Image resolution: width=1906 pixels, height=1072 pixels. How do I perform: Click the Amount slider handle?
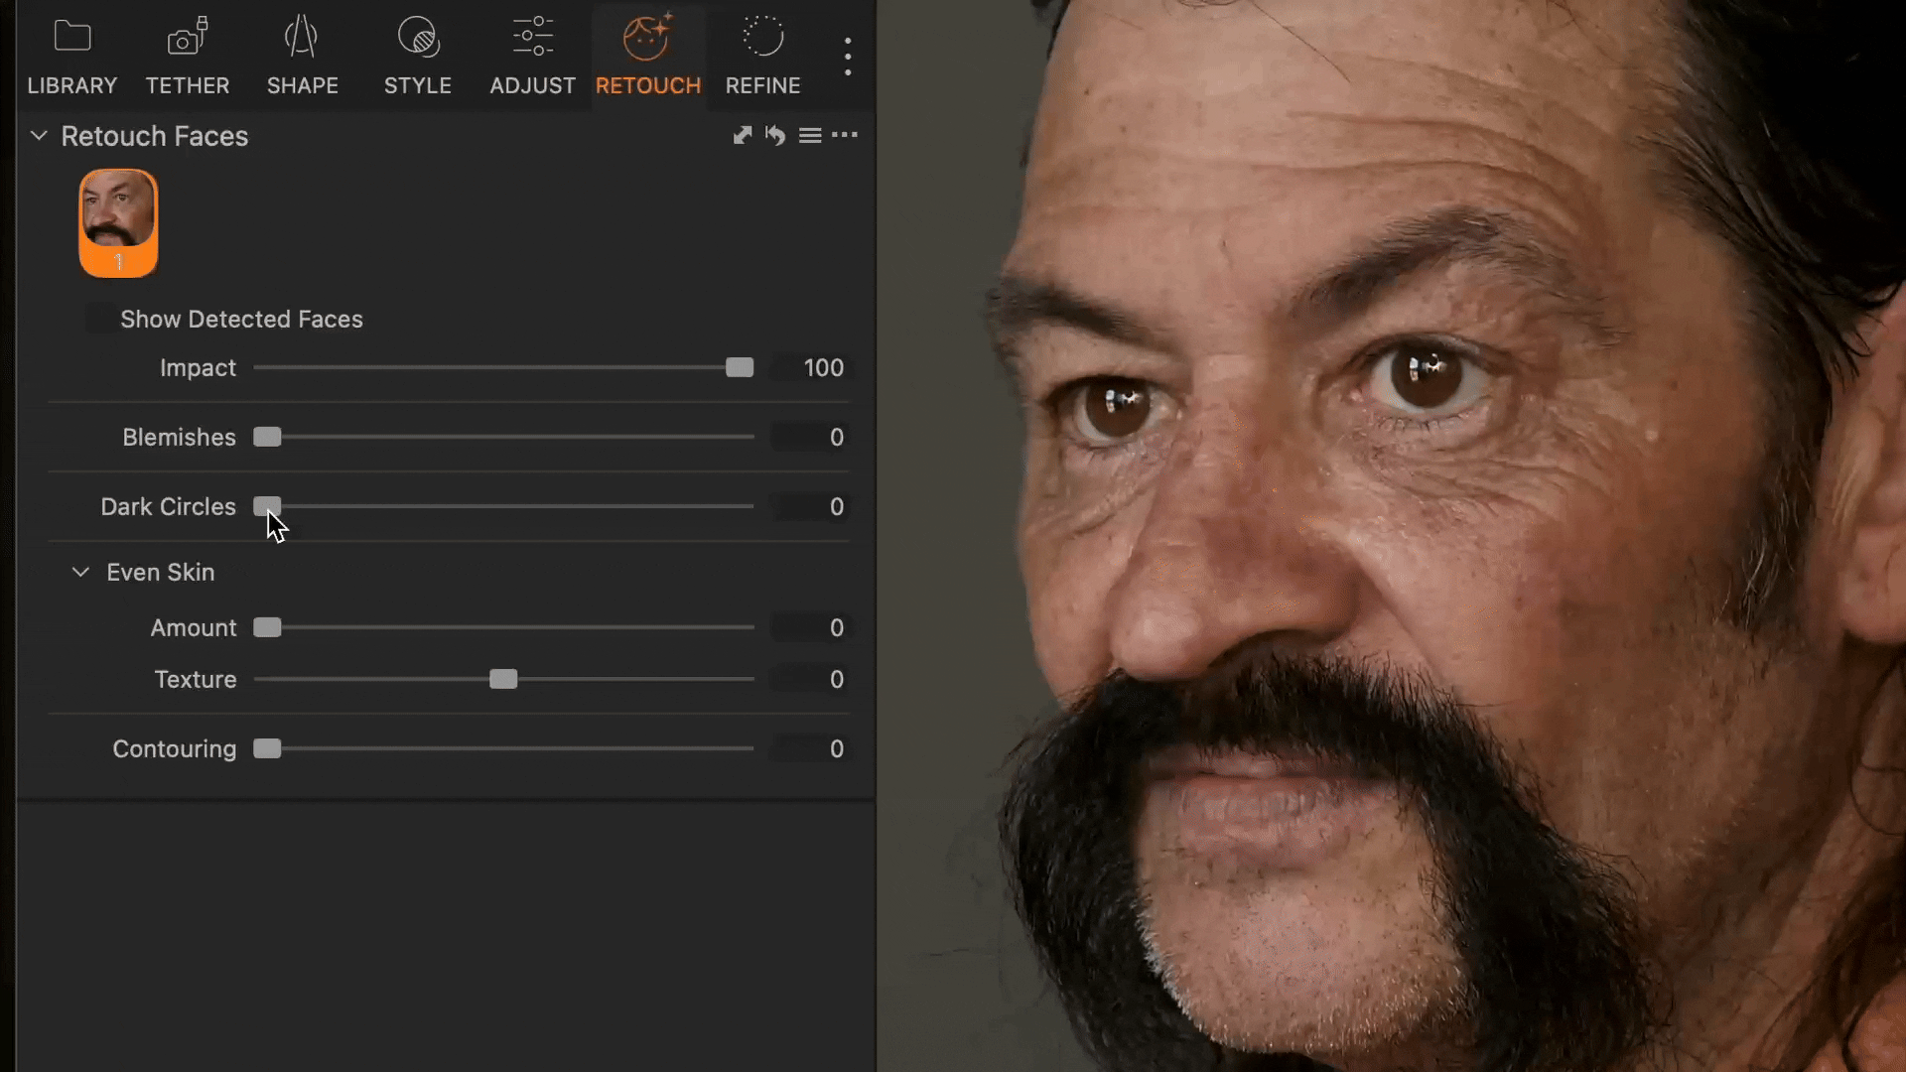pyautogui.click(x=267, y=627)
